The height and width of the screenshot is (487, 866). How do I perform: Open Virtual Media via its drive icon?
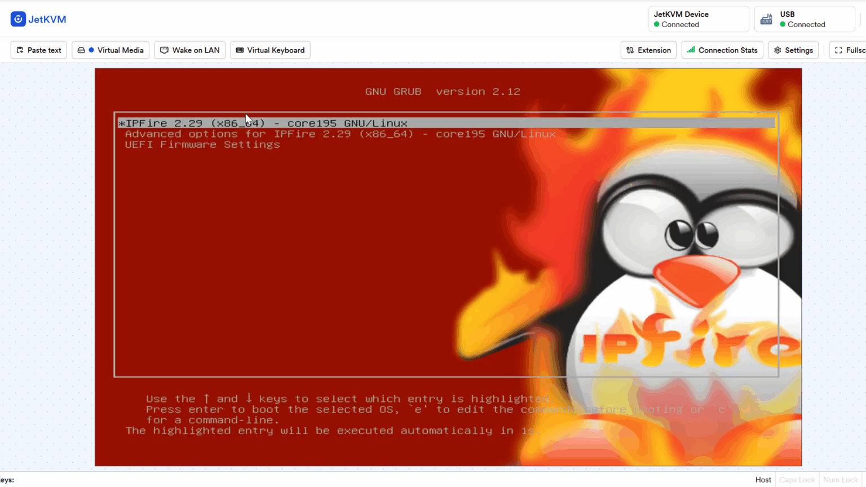coord(81,50)
